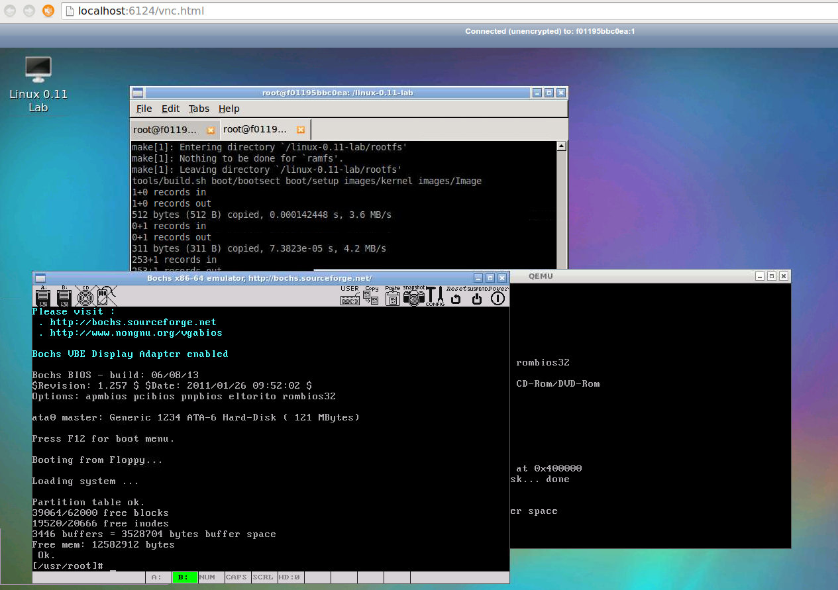Toggle the CAPS indicator in Bochs statusbar
This screenshot has height=590, width=838.
click(x=236, y=577)
